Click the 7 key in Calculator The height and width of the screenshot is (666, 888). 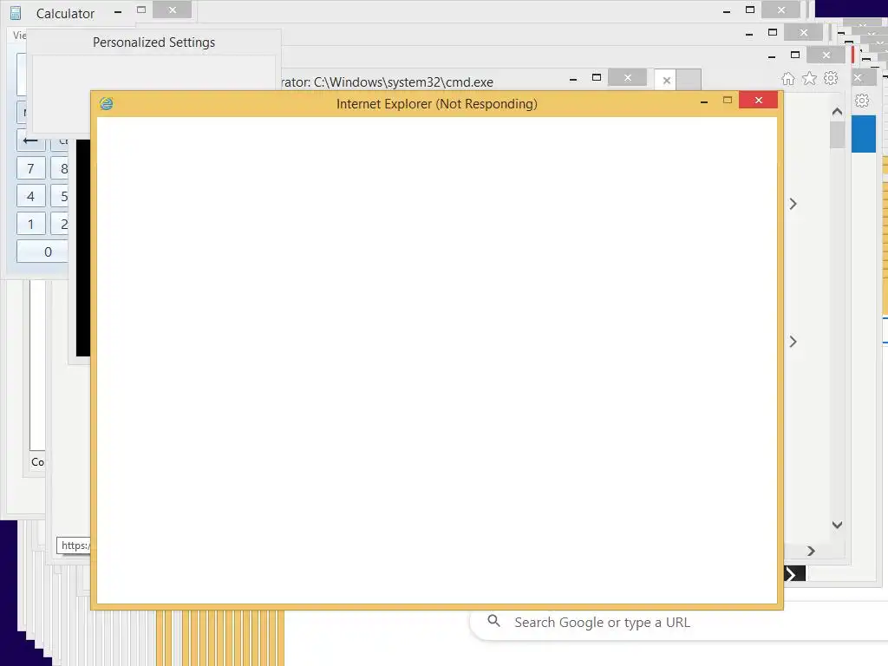tap(30, 169)
